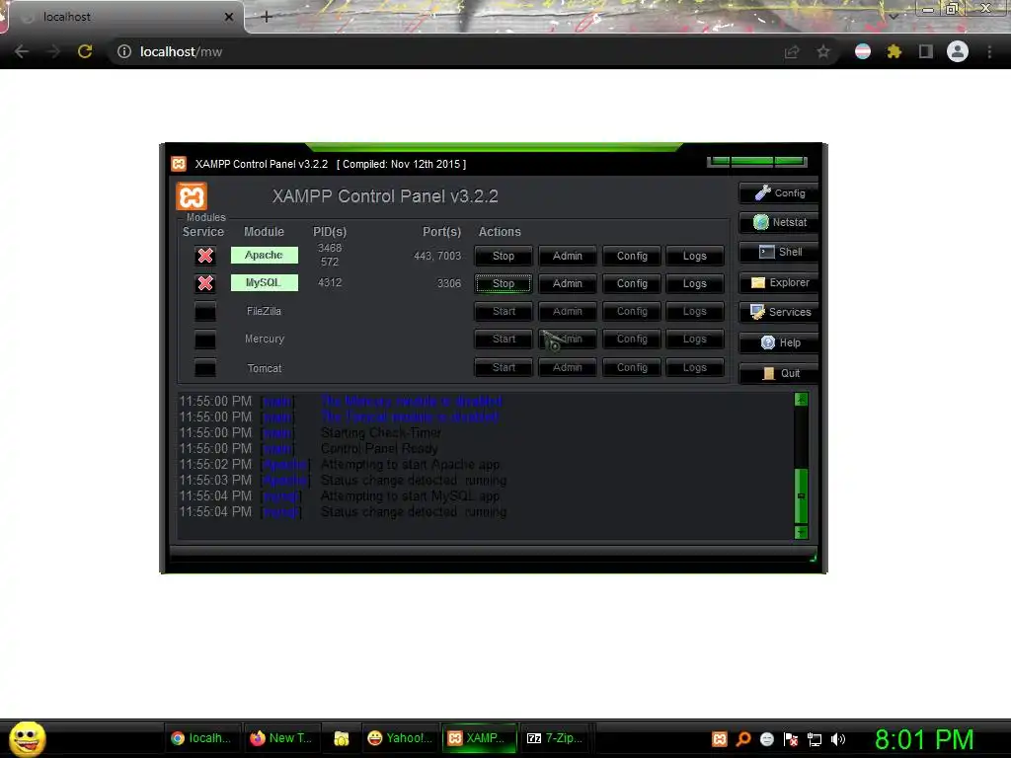Switch to the 7-Zip taskbar item
Image resolution: width=1011 pixels, height=758 pixels.
click(x=557, y=738)
